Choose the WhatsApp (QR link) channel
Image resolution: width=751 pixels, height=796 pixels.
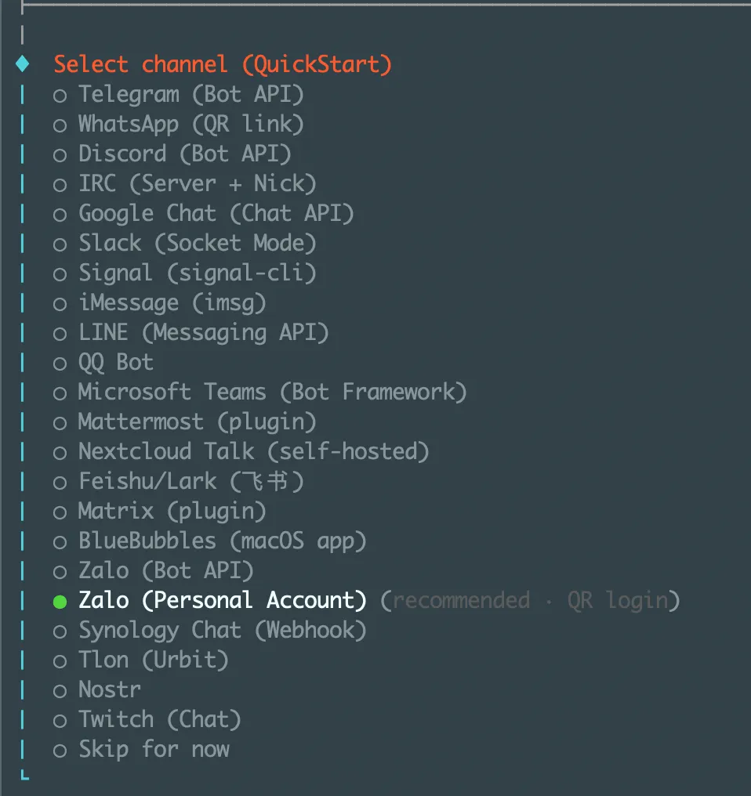coord(60,125)
